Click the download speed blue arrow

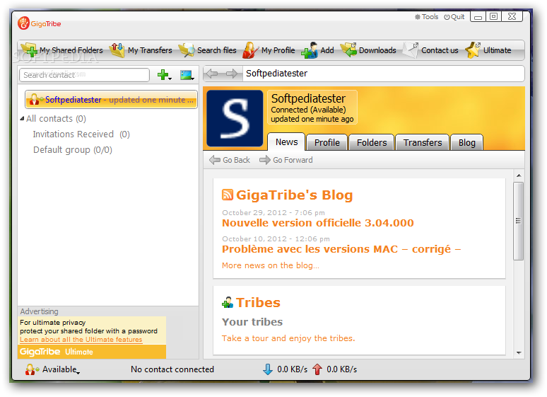pyautogui.click(x=268, y=369)
